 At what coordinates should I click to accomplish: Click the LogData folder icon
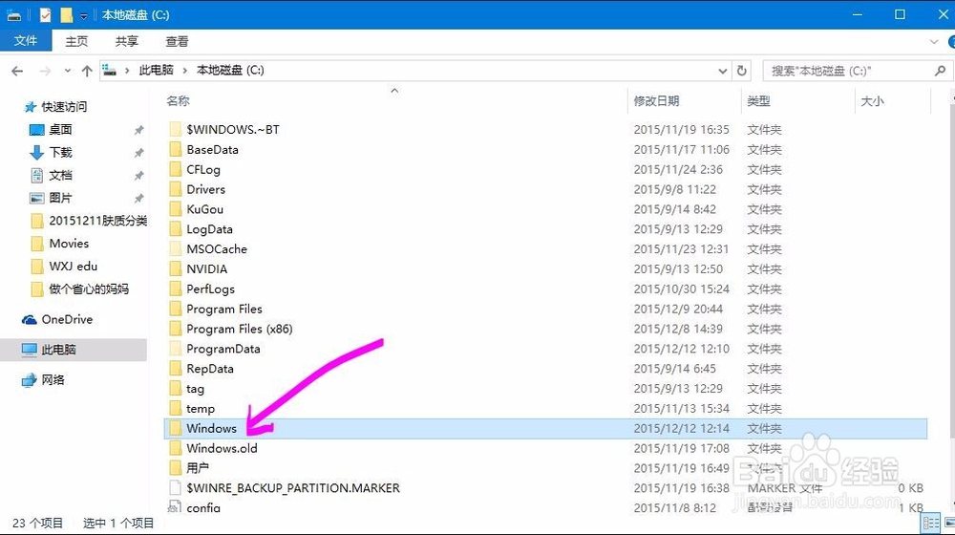[x=176, y=229]
